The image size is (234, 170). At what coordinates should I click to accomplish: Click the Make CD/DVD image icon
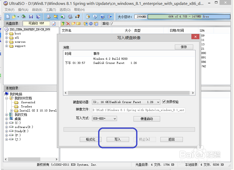click(49, 17)
